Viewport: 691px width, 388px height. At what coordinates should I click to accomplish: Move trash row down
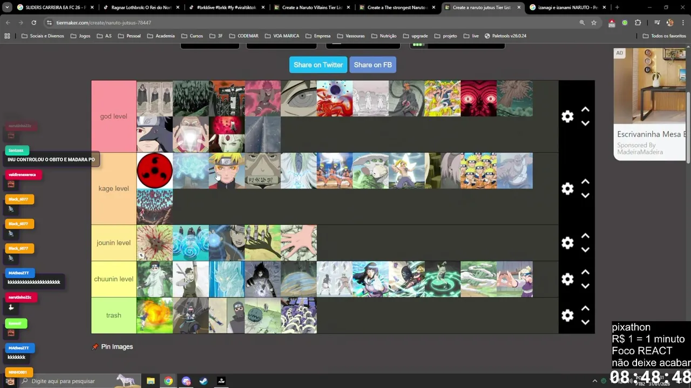[585, 322]
